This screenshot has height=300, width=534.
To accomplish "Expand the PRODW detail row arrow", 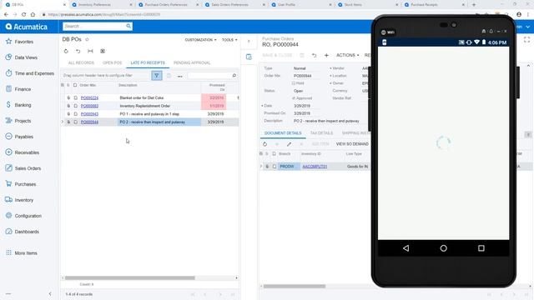I will 261,167.
